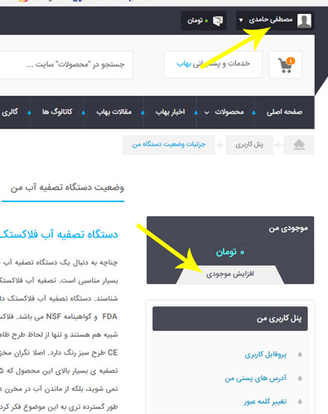Open the پنل کاربری breadcrumb link
The width and height of the screenshot is (328, 414).
(x=249, y=145)
